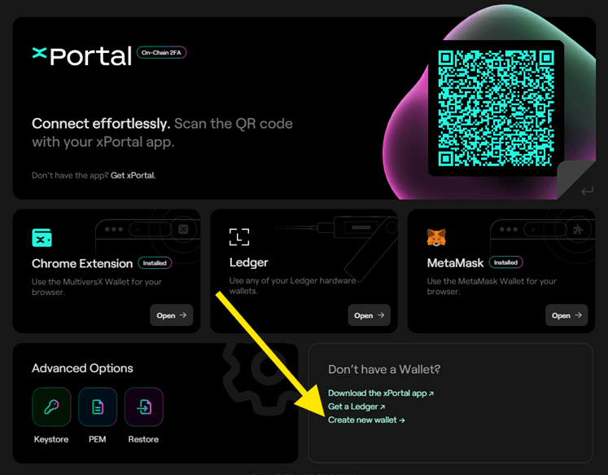Click the "Don't have a Wallet?" heading
608x475 pixels.
pyautogui.click(x=384, y=369)
